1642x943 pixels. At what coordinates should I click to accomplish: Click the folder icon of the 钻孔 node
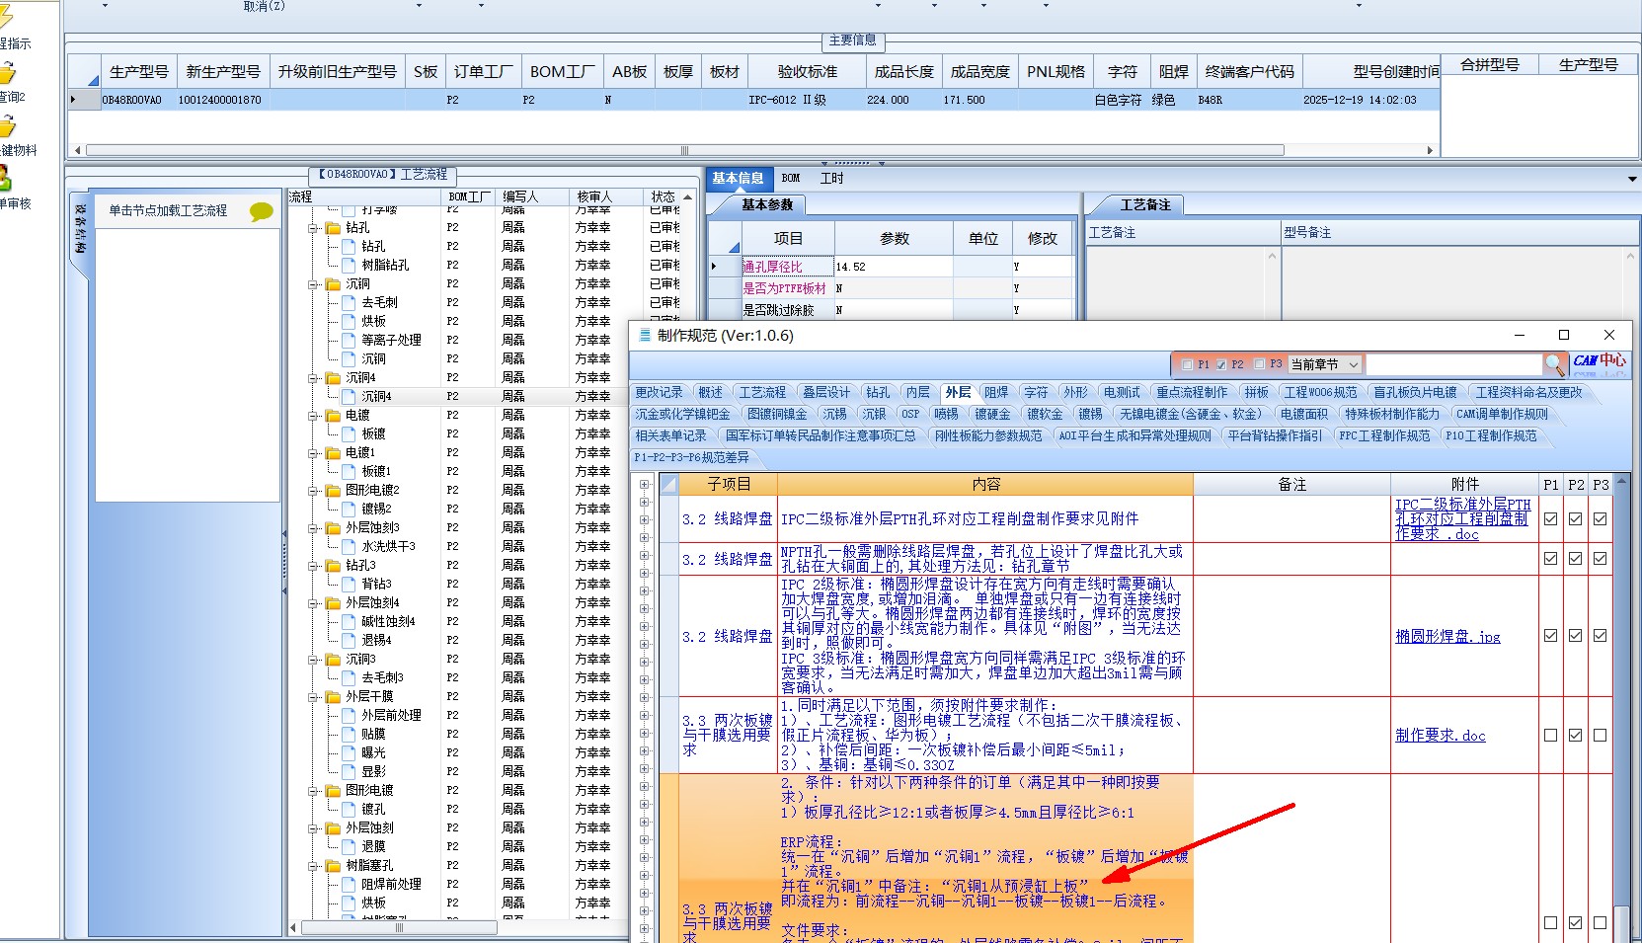click(334, 227)
